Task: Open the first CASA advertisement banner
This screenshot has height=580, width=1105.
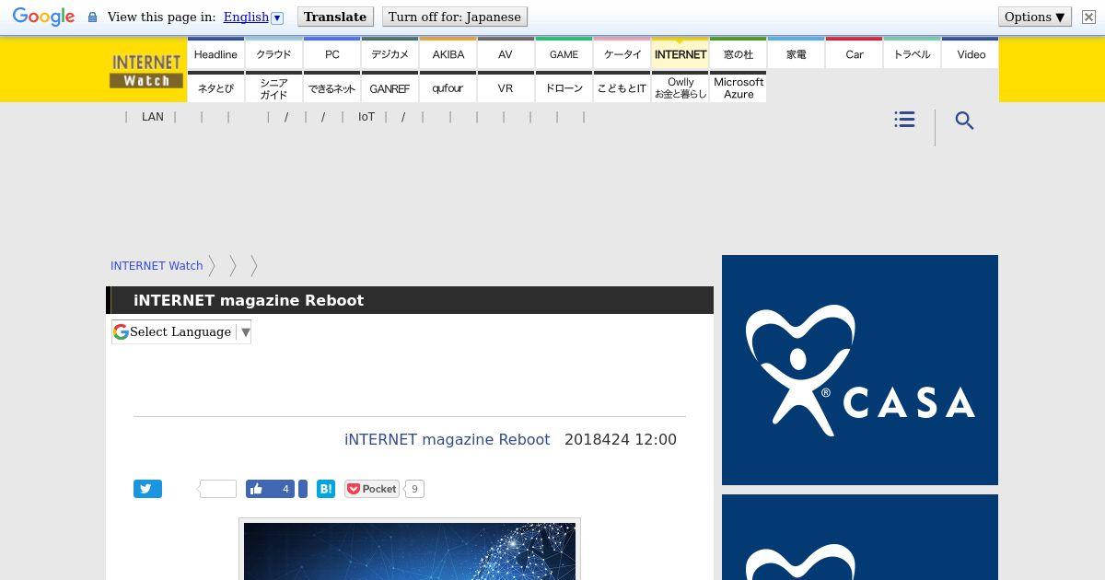Action: point(860,370)
